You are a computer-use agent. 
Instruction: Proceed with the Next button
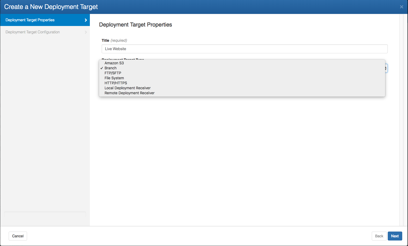tap(395, 236)
